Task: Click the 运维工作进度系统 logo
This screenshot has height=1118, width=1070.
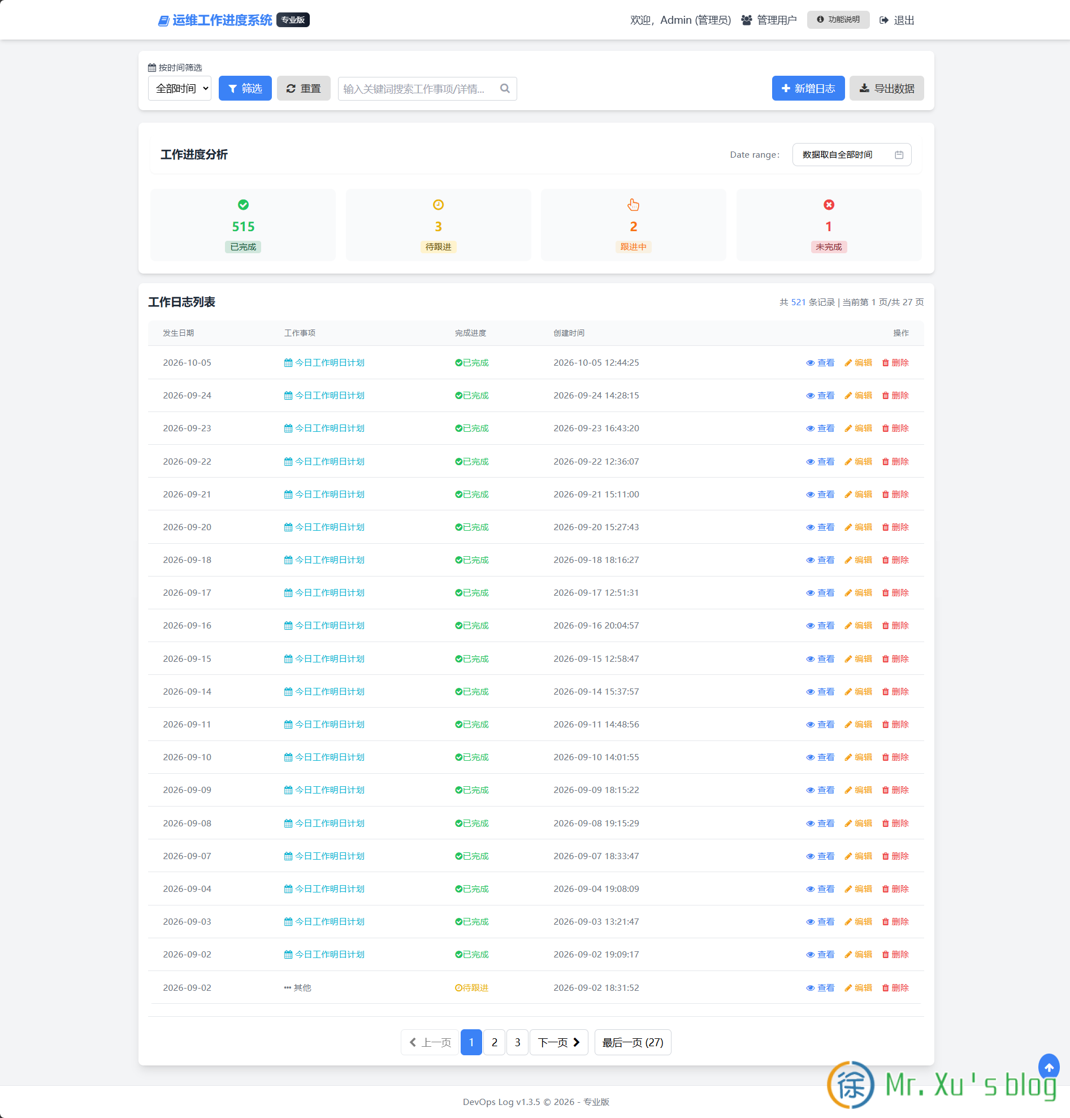Action: click(x=215, y=20)
